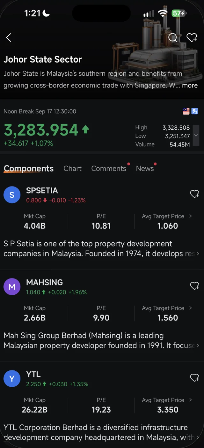
Task: Tap the Wi-Fi icon in status bar
Action: [163, 13]
